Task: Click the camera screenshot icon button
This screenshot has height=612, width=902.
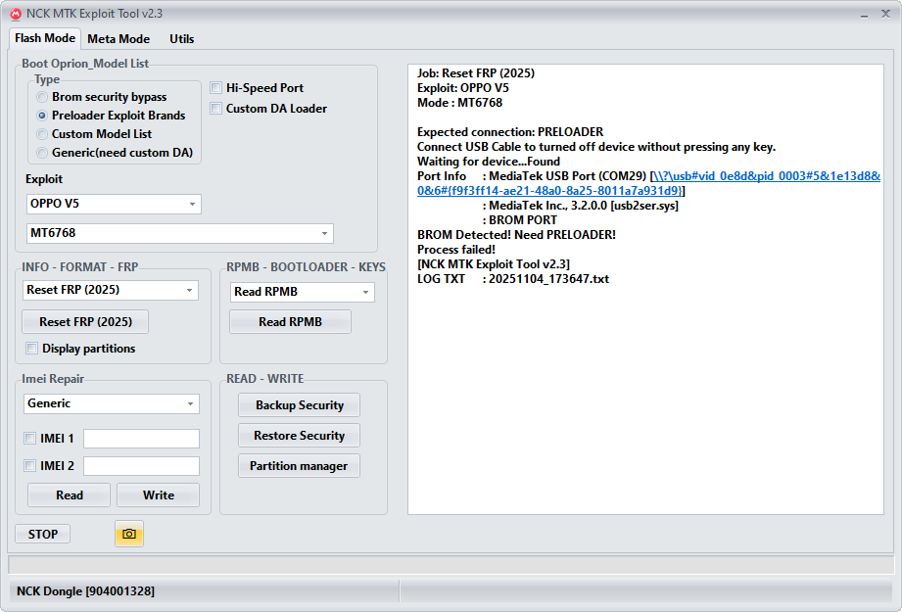Action: (x=129, y=534)
